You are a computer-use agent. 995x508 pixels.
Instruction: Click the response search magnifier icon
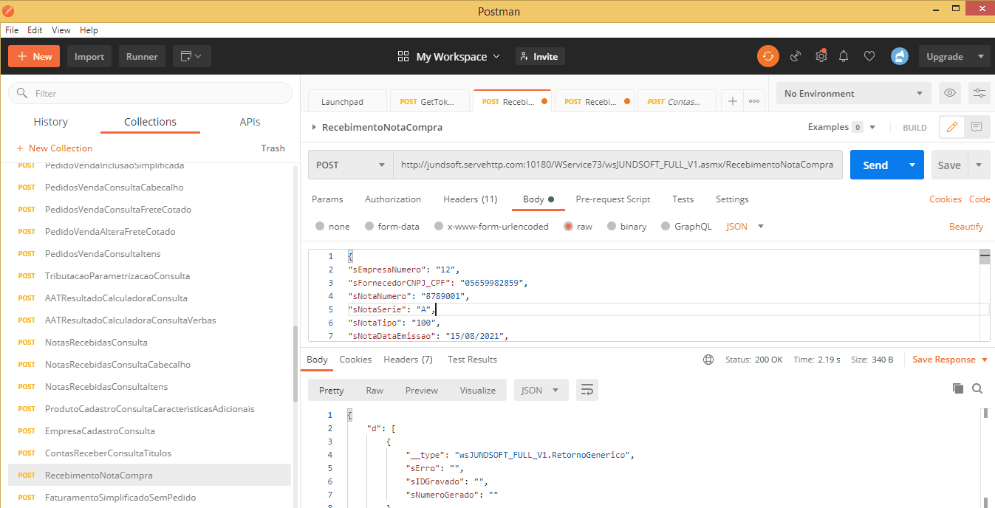[x=977, y=388]
